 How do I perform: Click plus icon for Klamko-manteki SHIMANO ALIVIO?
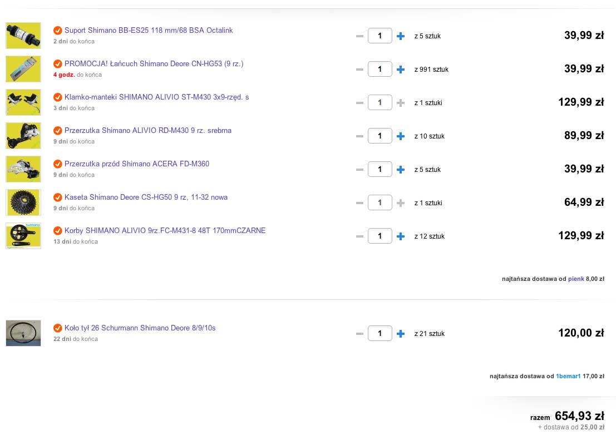pos(400,103)
